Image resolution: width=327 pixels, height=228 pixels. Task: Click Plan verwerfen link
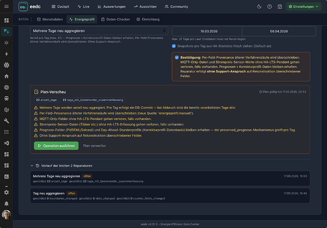pos(94,146)
